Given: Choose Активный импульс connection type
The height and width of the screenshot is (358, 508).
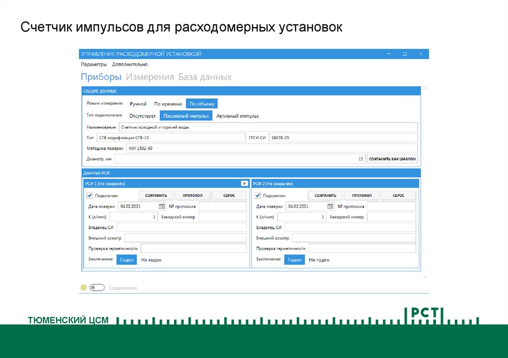Looking at the screenshot, I should coord(238,116).
